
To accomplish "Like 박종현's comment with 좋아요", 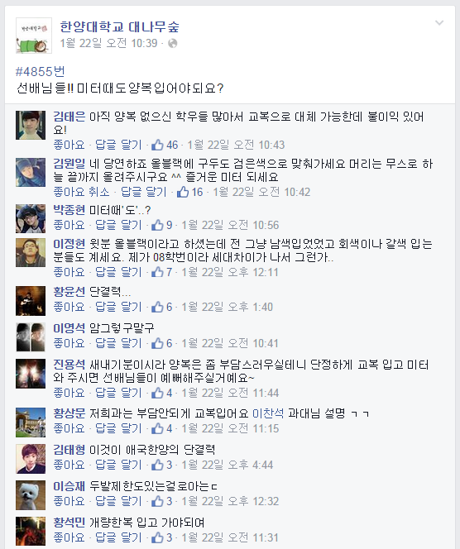I will pyautogui.click(x=69, y=225).
